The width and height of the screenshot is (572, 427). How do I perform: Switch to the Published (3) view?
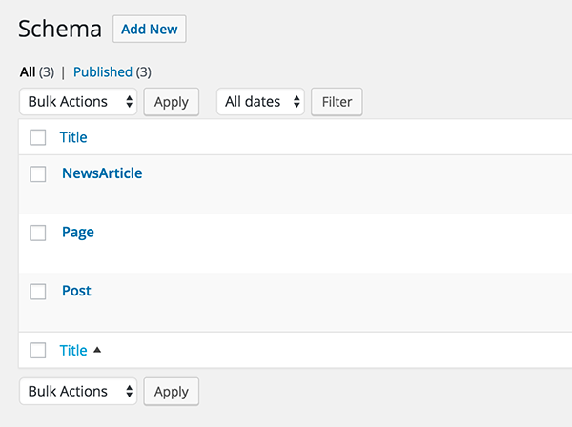[103, 71]
